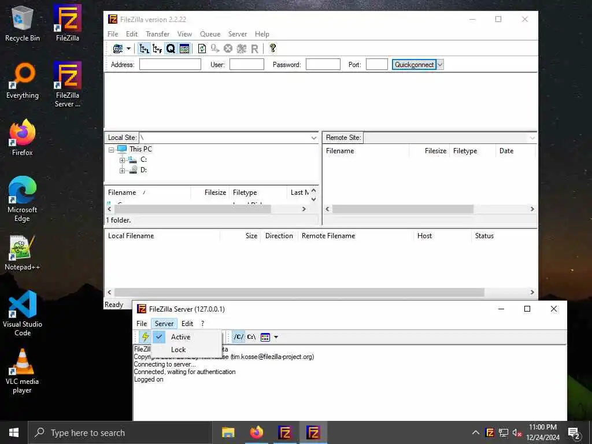
Task: Open the Quickconnect history dropdown arrow
Action: (440, 65)
